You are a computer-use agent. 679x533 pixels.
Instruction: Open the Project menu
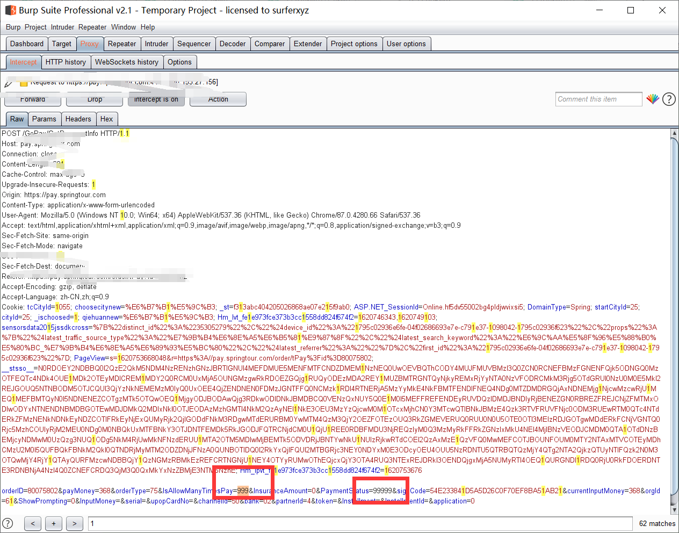pos(35,27)
